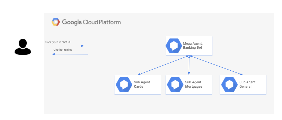282x120 pixels.
Task: Select the Sub Agent Cards hexagon icon
Action: click(124, 85)
